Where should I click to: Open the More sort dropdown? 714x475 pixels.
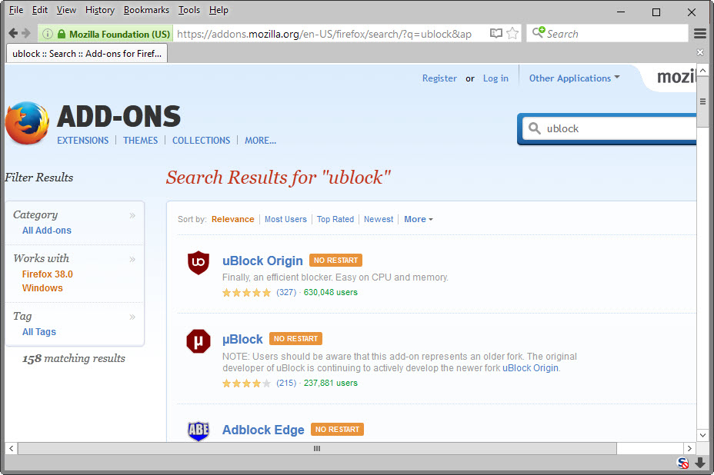pyautogui.click(x=418, y=219)
